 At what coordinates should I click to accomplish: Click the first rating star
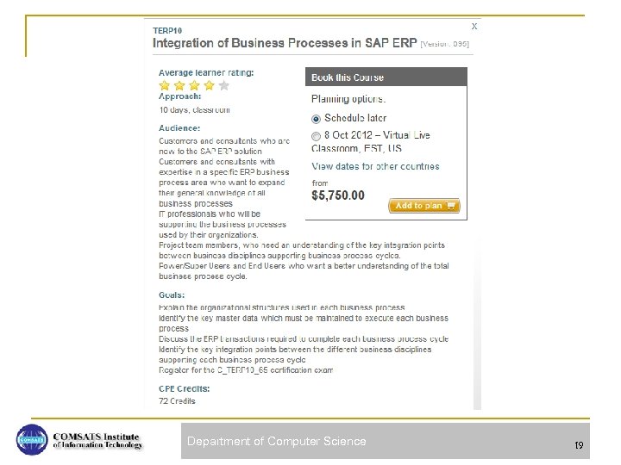[x=165, y=85]
